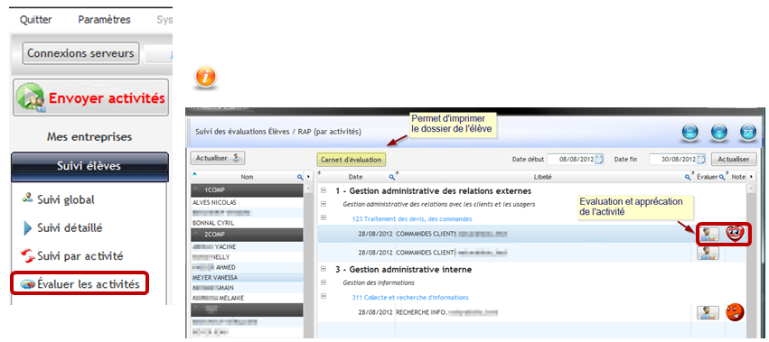This screenshot has height=342, width=769.
Task: Click the Envoyer activités button
Action: coord(90,97)
